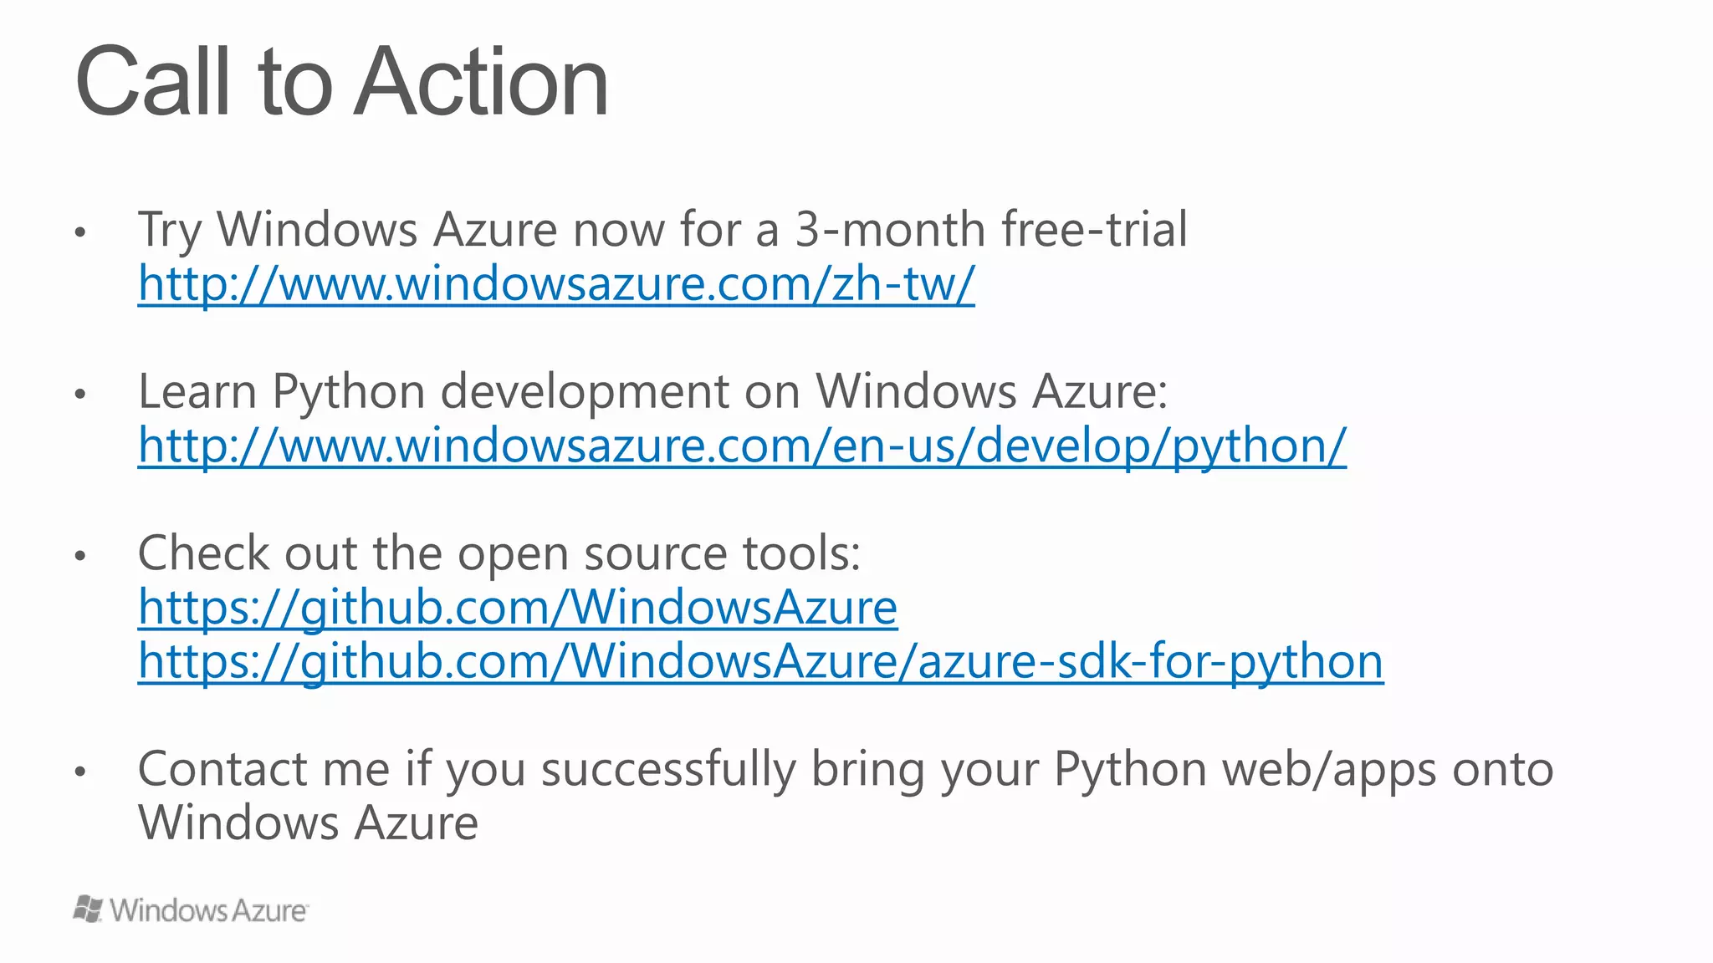The height and width of the screenshot is (963, 1713).
Task: Click the Windows Azure footer logo text
Action: pos(208,910)
